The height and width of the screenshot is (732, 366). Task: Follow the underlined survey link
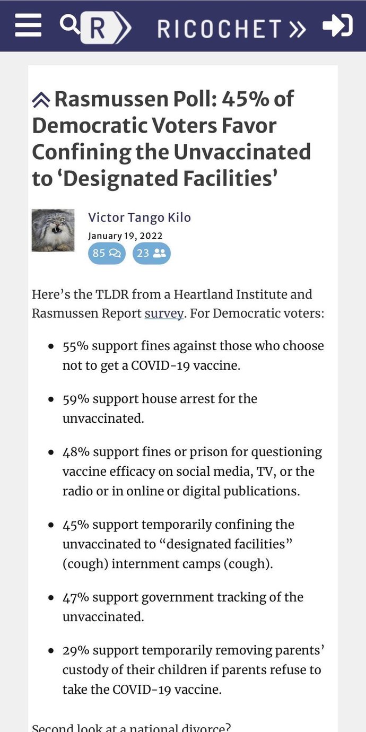pyautogui.click(x=164, y=313)
